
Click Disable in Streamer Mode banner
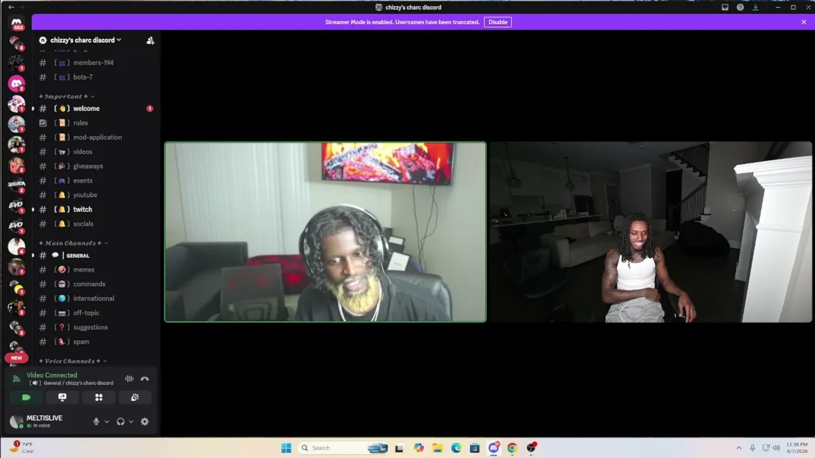pyautogui.click(x=497, y=22)
